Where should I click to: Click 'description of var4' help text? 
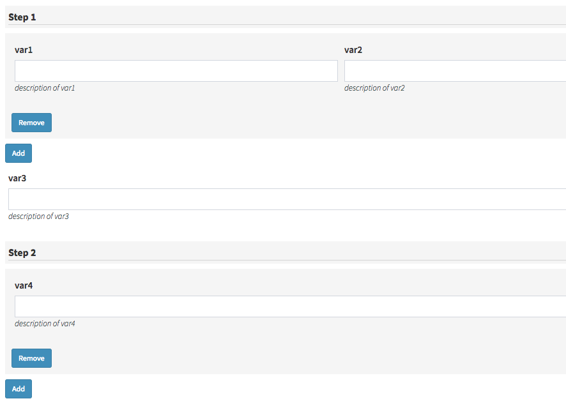pos(45,324)
